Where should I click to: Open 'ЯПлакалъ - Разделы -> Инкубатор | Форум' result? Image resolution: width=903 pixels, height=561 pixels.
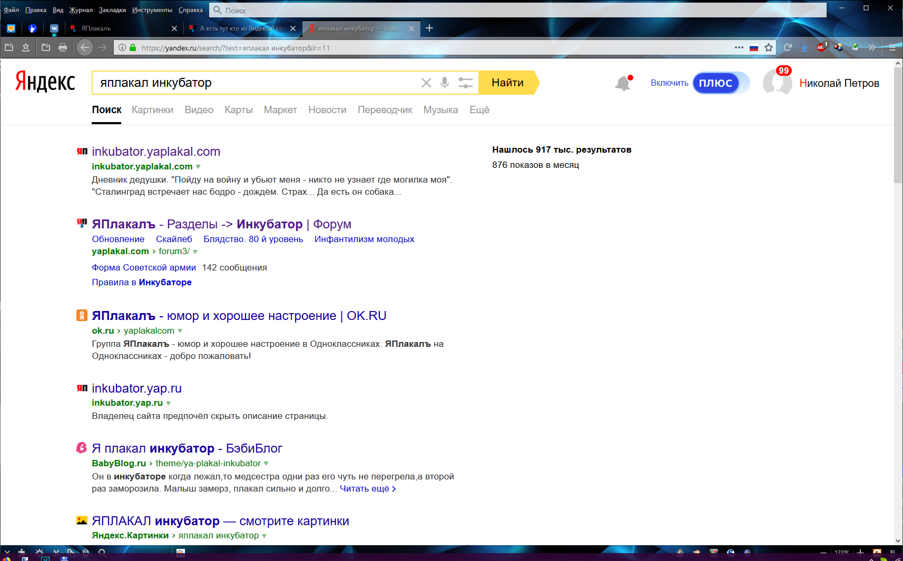coord(221,224)
